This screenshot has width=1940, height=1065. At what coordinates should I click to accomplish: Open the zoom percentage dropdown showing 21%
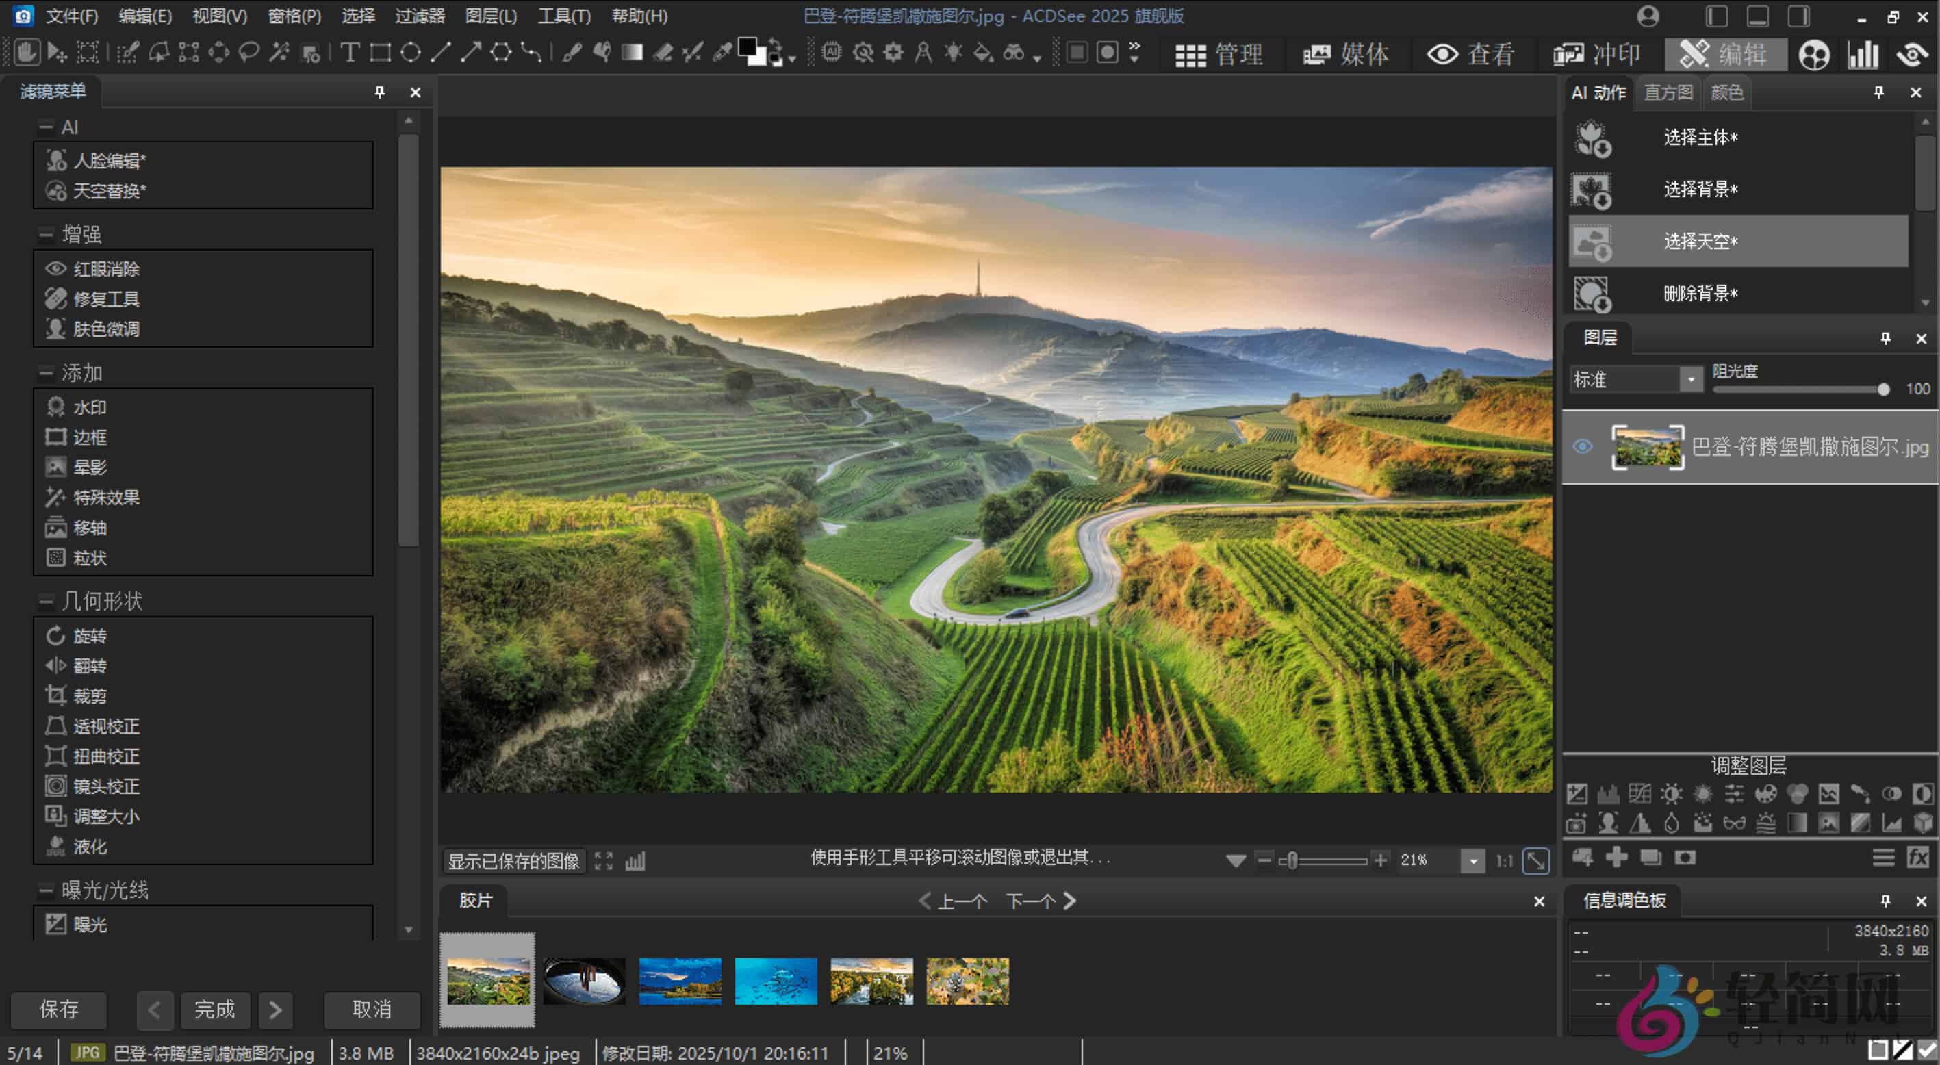tap(1472, 860)
